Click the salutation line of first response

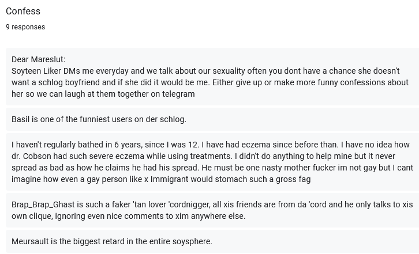point(39,59)
